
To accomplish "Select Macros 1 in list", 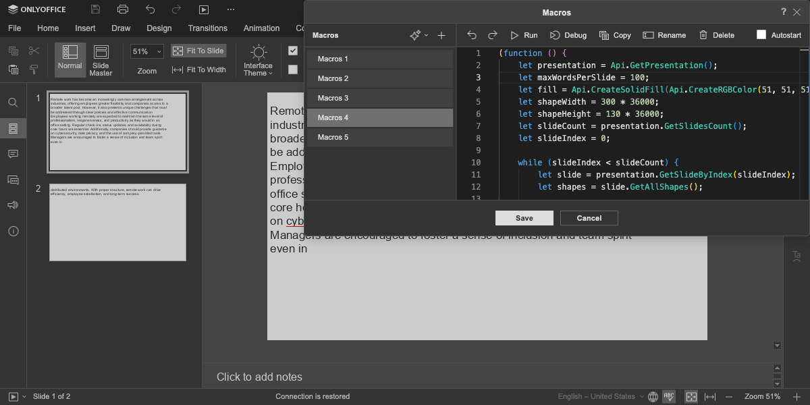I will pos(380,59).
